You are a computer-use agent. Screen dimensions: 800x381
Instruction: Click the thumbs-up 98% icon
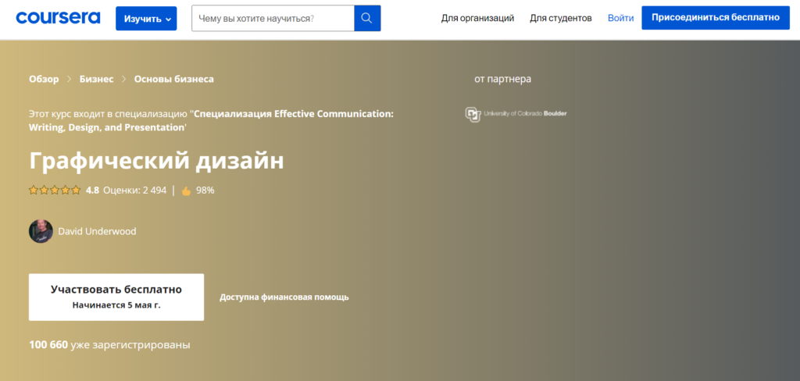click(x=186, y=190)
